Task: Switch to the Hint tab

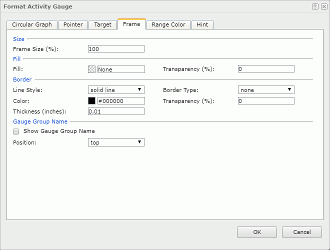Action: click(x=202, y=24)
